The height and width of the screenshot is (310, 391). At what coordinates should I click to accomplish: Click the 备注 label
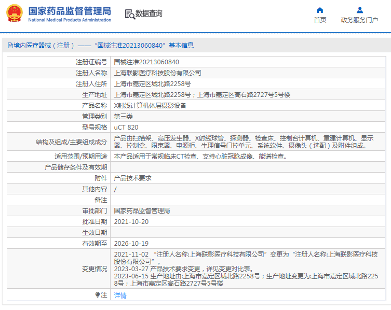(x=101, y=200)
